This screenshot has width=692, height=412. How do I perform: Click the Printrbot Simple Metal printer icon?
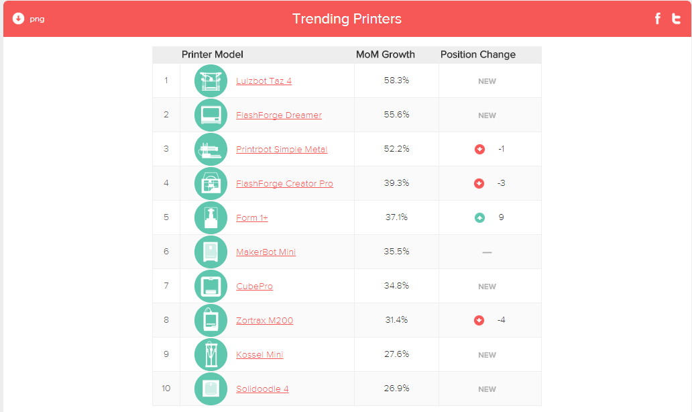[211, 149]
